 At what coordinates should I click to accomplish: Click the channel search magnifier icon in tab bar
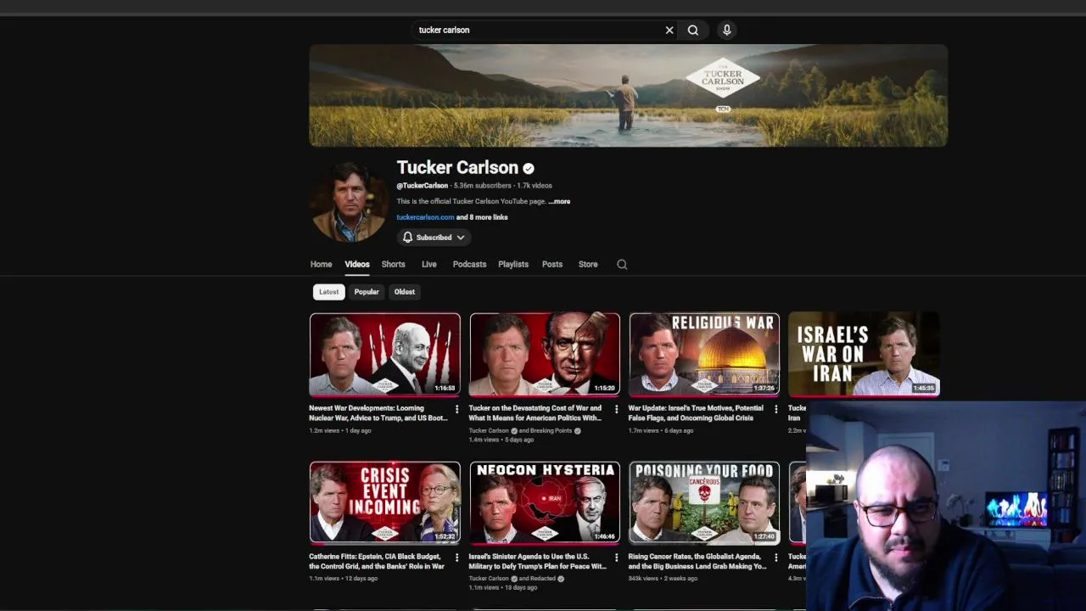(622, 264)
